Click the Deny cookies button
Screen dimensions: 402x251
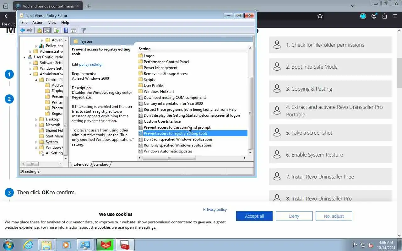tap(294, 216)
